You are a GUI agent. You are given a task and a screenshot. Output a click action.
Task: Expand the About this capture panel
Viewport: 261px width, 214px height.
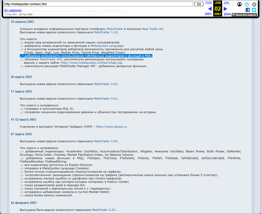[244, 15]
